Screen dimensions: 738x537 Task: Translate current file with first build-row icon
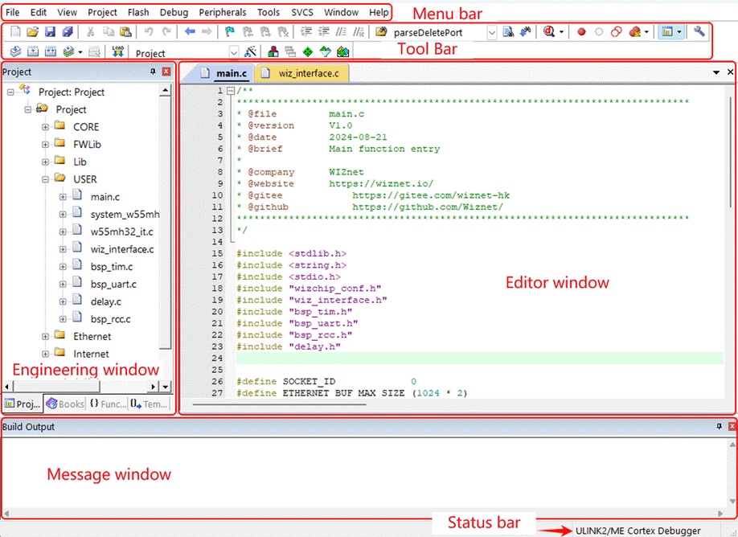[x=15, y=51]
